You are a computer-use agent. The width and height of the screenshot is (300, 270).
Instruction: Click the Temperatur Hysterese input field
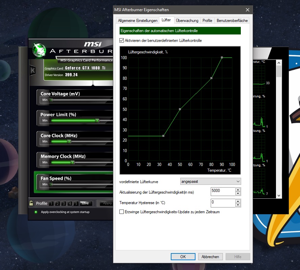coord(223,203)
